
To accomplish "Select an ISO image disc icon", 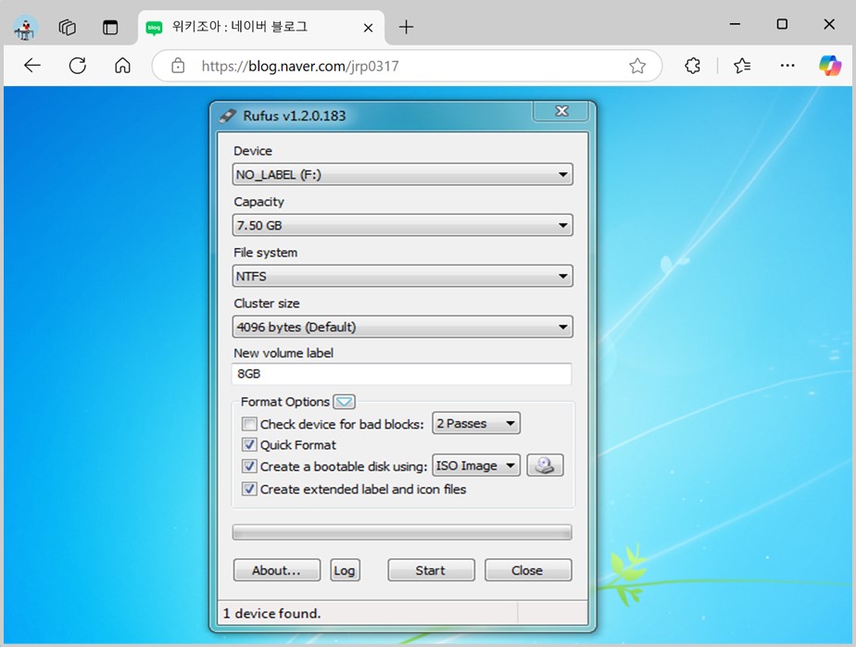I will click(x=545, y=466).
